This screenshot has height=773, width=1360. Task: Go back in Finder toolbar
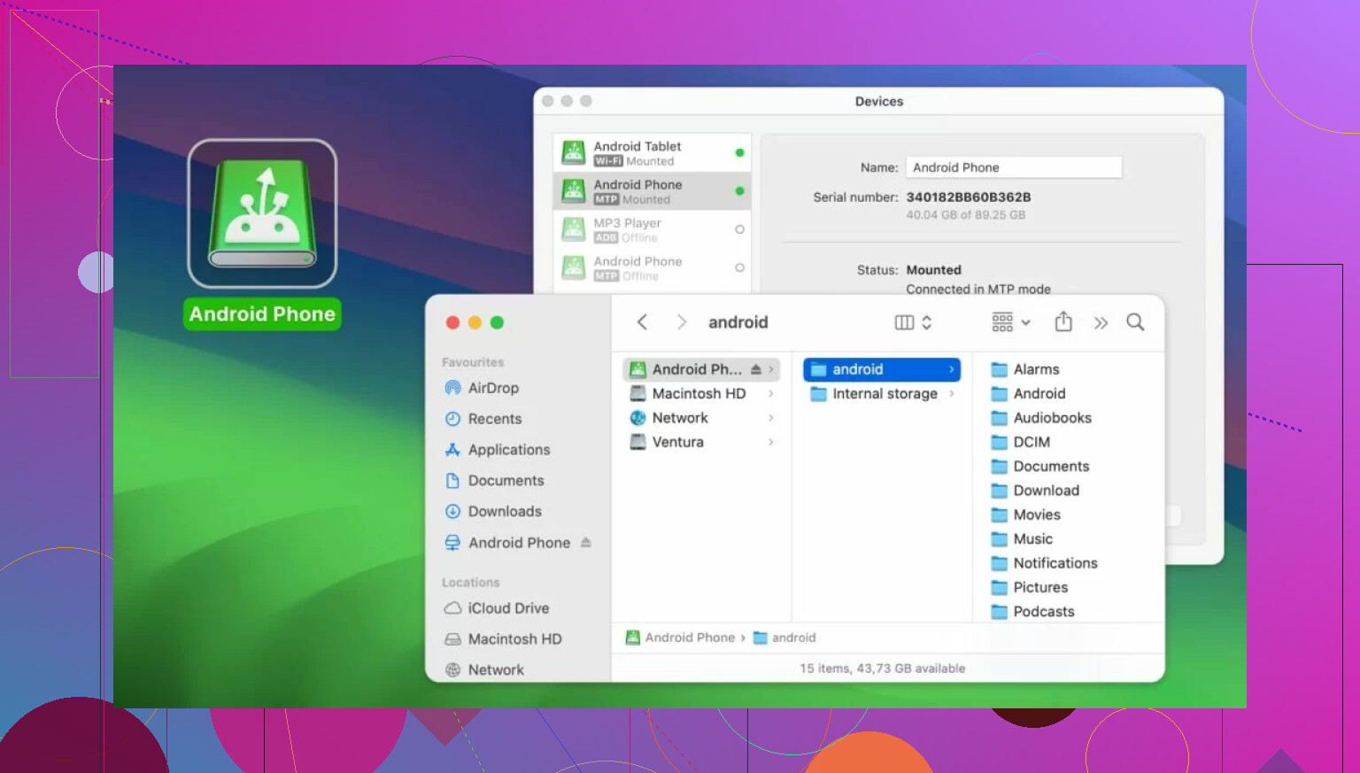[643, 322]
